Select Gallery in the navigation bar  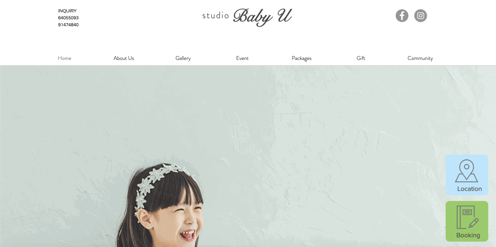click(x=183, y=58)
